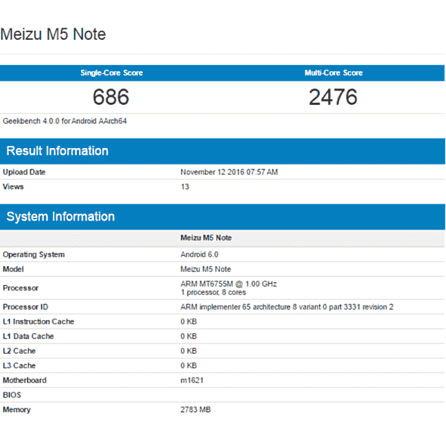
Task: Click the Multi-Core Score header
Action: click(333, 73)
